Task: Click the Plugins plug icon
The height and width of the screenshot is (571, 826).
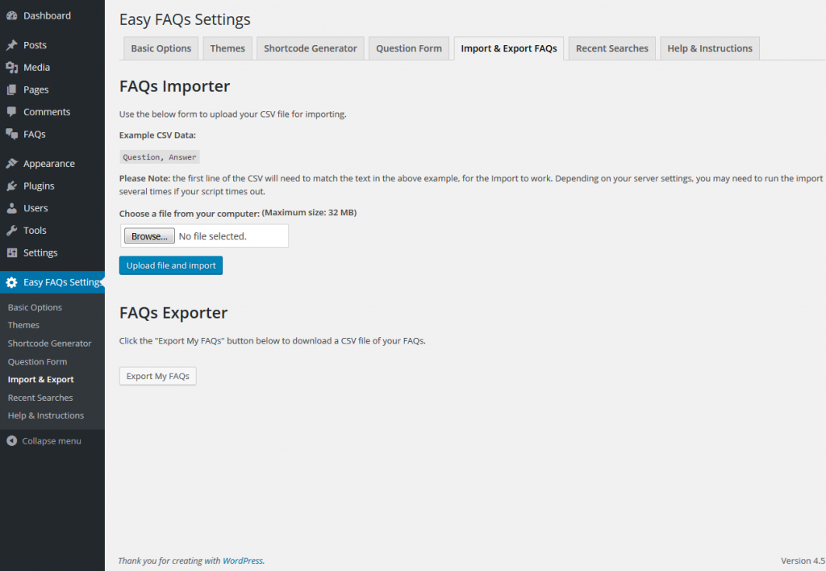Action: tap(11, 185)
